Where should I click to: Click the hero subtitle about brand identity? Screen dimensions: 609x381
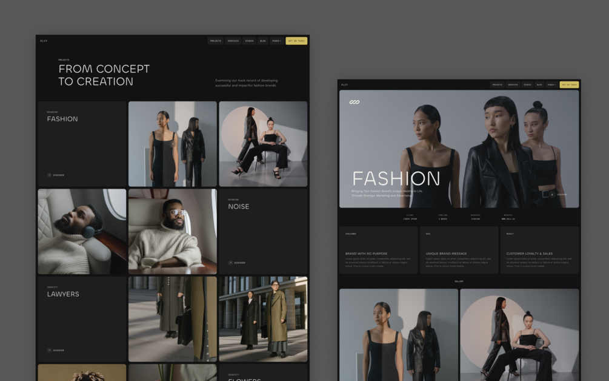(x=387, y=193)
